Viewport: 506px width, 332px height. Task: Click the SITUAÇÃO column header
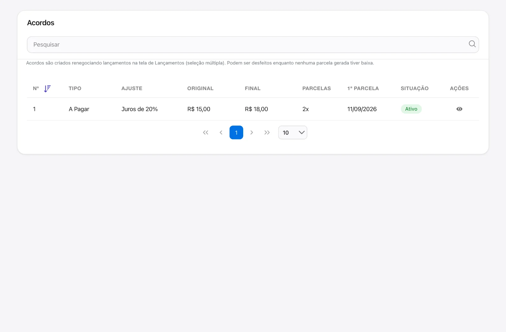pos(415,89)
